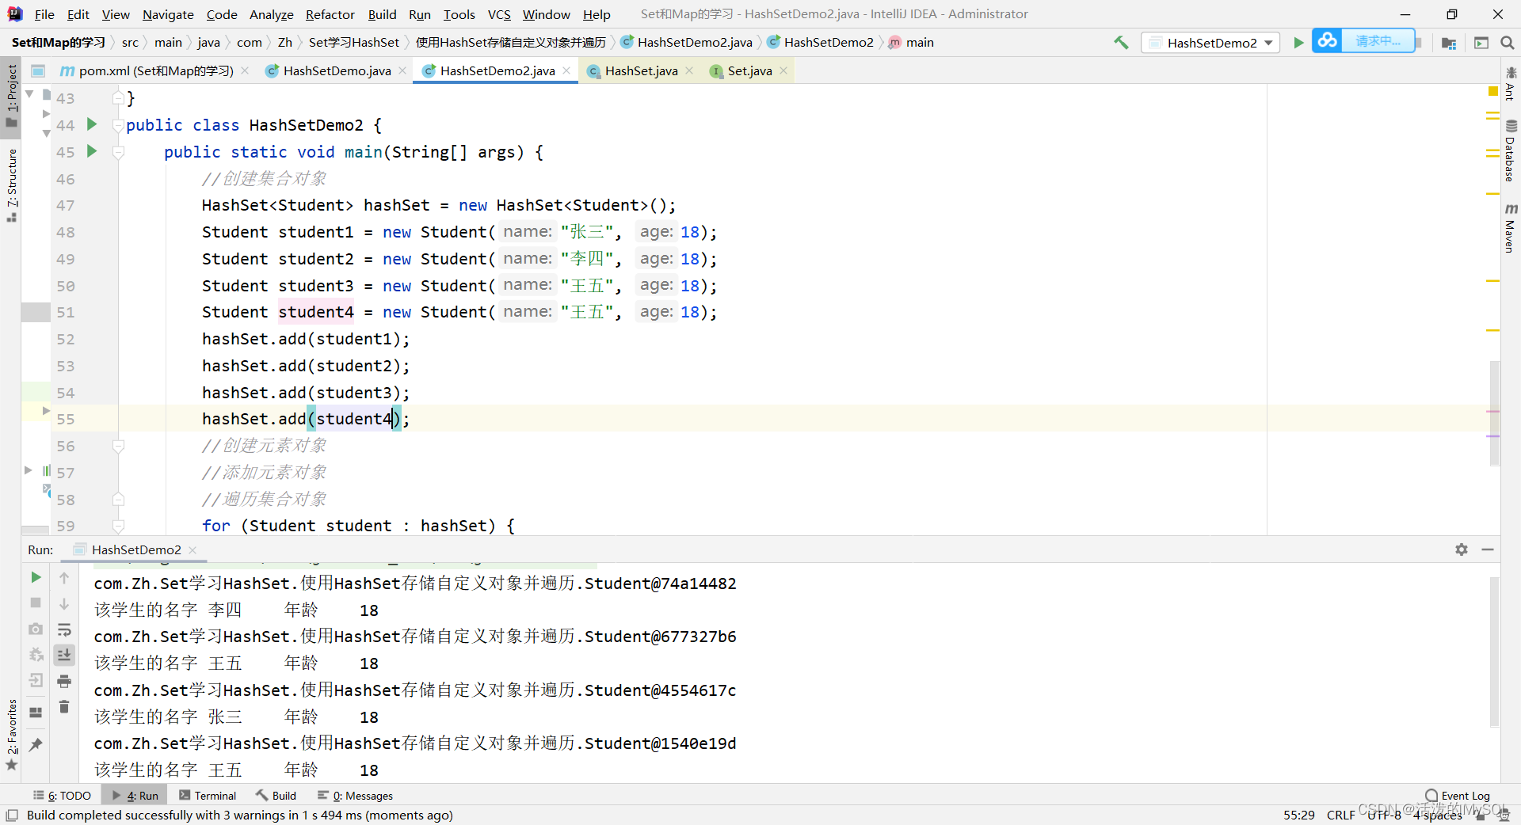Click the dump threads camera icon
The width and height of the screenshot is (1521, 825).
(x=36, y=629)
